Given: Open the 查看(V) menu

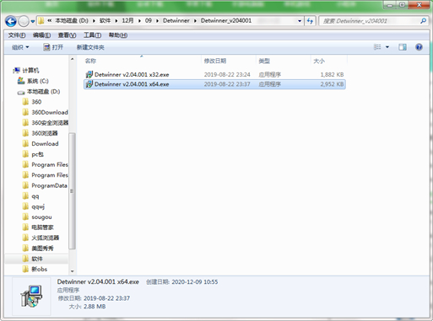Looking at the screenshot, I should click(x=67, y=35).
